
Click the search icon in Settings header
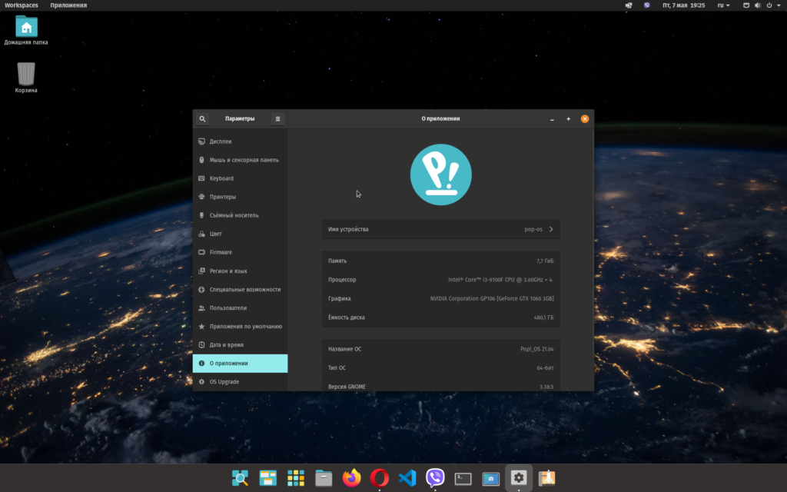click(x=202, y=119)
